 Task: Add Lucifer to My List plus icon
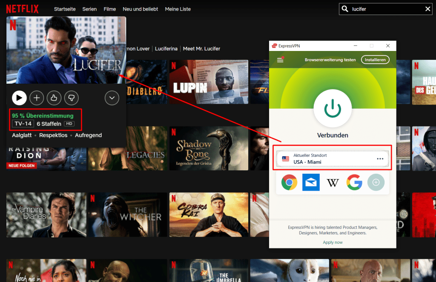37,98
